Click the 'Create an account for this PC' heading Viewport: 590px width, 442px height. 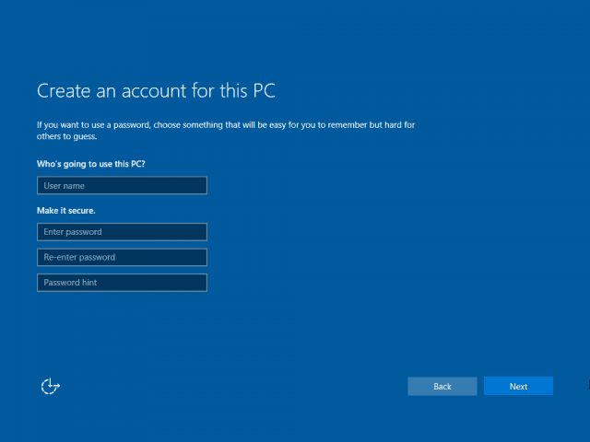tap(156, 91)
